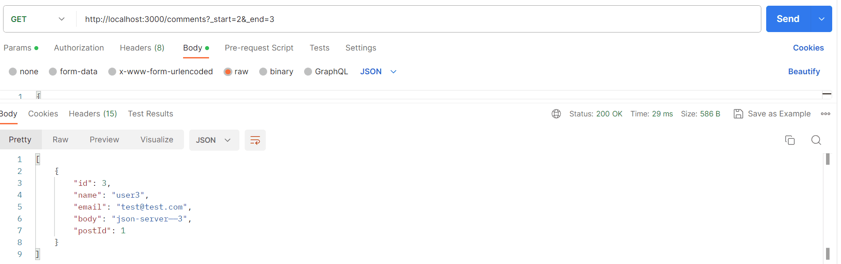Click the Save as Example floppy icon
Image resolution: width=841 pixels, height=264 pixels.
738,114
